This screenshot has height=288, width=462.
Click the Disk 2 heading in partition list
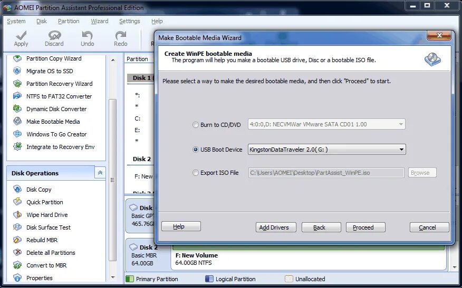coord(142,159)
